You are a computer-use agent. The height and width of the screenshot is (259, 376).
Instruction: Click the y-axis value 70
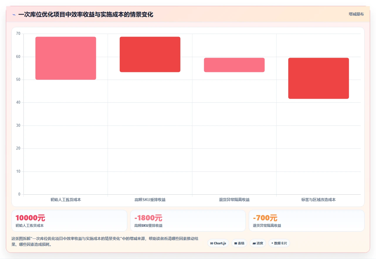(18, 34)
